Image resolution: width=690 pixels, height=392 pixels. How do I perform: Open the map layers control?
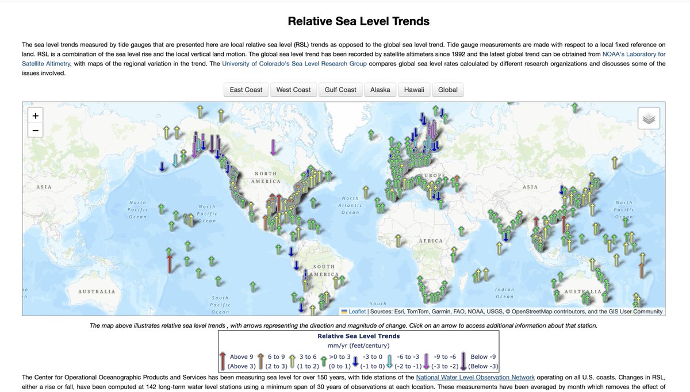[x=649, y=118]
